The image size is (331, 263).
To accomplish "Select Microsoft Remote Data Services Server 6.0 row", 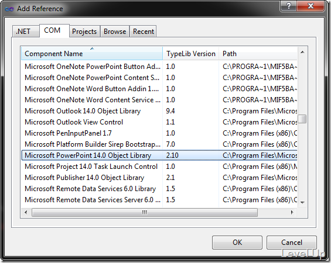I will [159, 200].
